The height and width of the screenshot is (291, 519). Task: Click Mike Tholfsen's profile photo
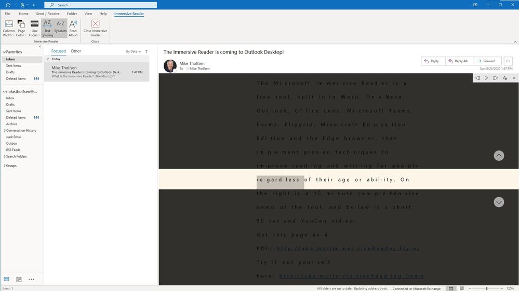coord(170,66)
